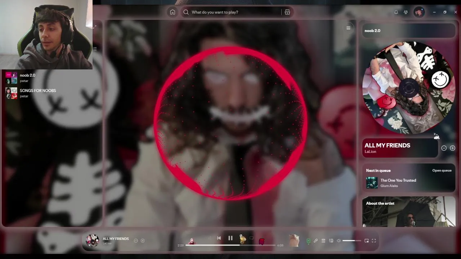
Task: Skip to previous track
Action: click(219, 238)
